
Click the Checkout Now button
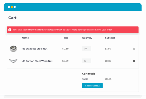pyautogui.click(x=92, y=86)
